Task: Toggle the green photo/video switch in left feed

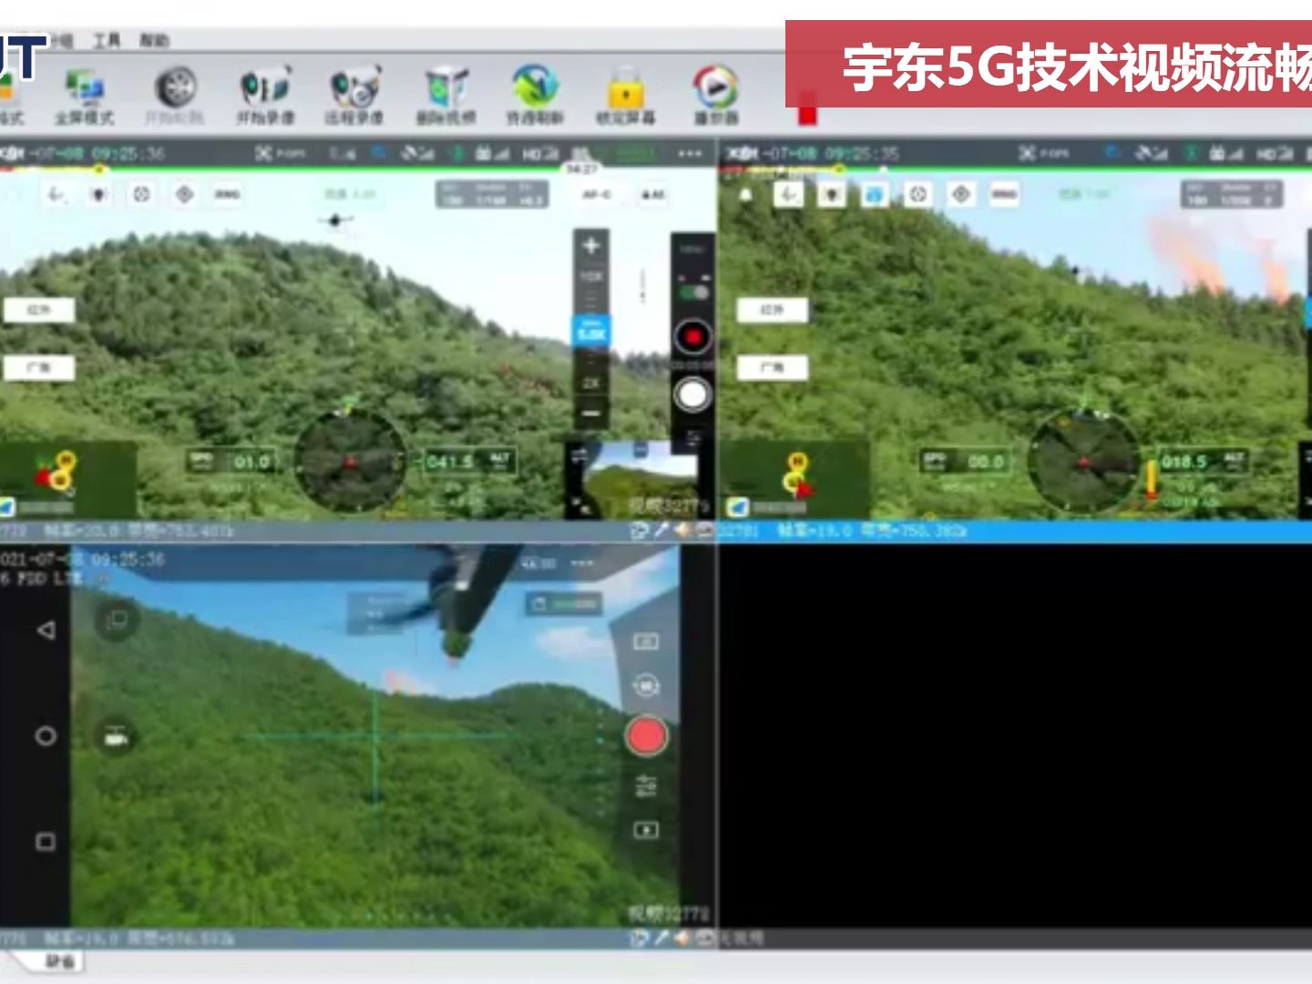Action: 691,291
